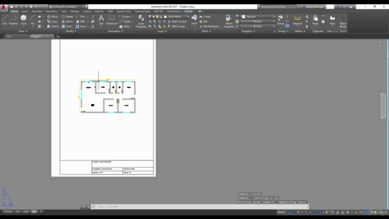
Task: Click the Copy tool in Modify panel
Action: pos(52,22)
